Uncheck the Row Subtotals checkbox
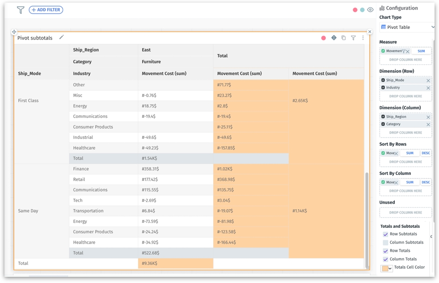This screenshot has height=283, width=439. click(x=385, y=234)
